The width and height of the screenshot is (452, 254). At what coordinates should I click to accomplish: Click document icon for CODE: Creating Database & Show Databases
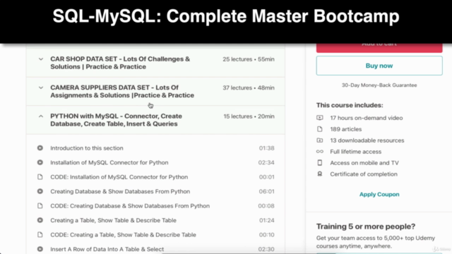point(40,205)
